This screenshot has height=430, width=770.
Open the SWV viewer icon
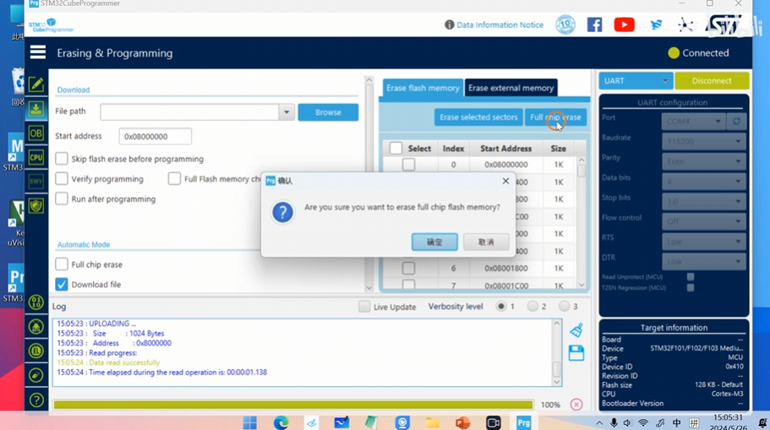pos(35,182)
